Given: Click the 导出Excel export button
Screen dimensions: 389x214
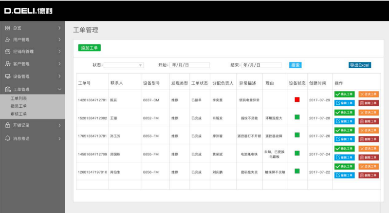Looking at the screenshot, I should [360, 65].
